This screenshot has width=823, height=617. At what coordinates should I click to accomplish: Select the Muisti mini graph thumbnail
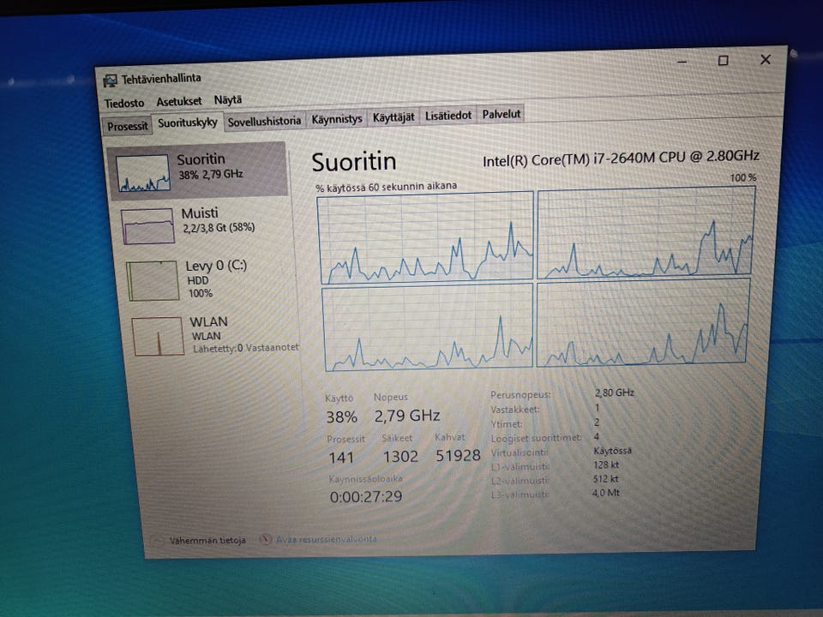click(147, 226)
